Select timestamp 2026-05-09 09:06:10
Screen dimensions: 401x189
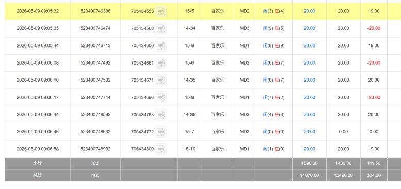pos(38,80)
